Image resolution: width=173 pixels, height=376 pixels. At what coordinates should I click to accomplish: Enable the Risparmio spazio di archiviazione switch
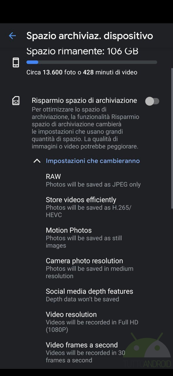coord(152,101)
